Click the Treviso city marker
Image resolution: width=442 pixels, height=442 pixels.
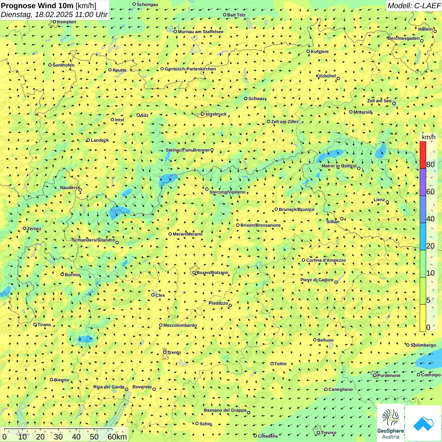point(318,433)
